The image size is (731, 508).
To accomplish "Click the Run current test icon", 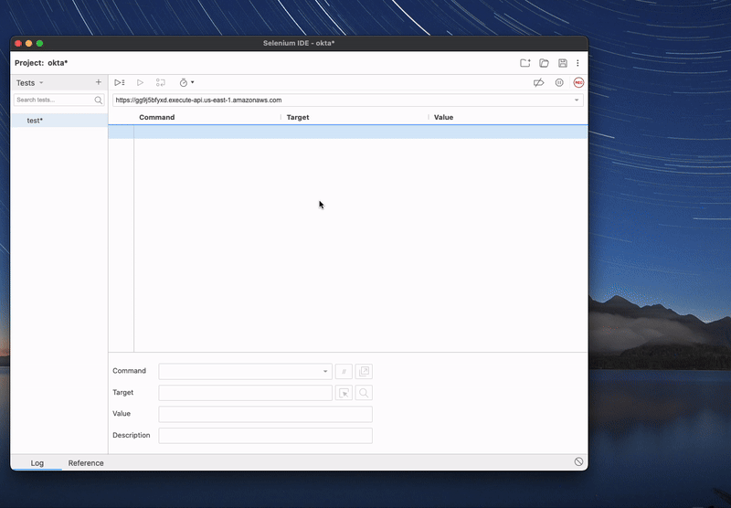I will click(140, 82).
